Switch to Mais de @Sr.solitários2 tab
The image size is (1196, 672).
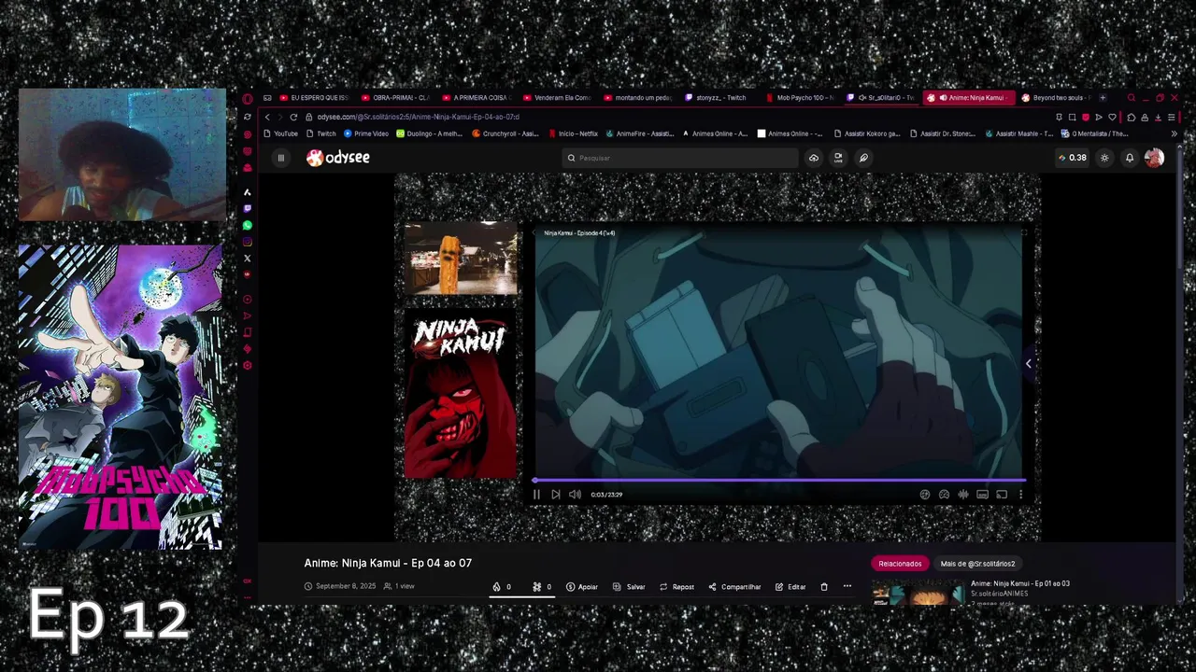pos(977,564)
